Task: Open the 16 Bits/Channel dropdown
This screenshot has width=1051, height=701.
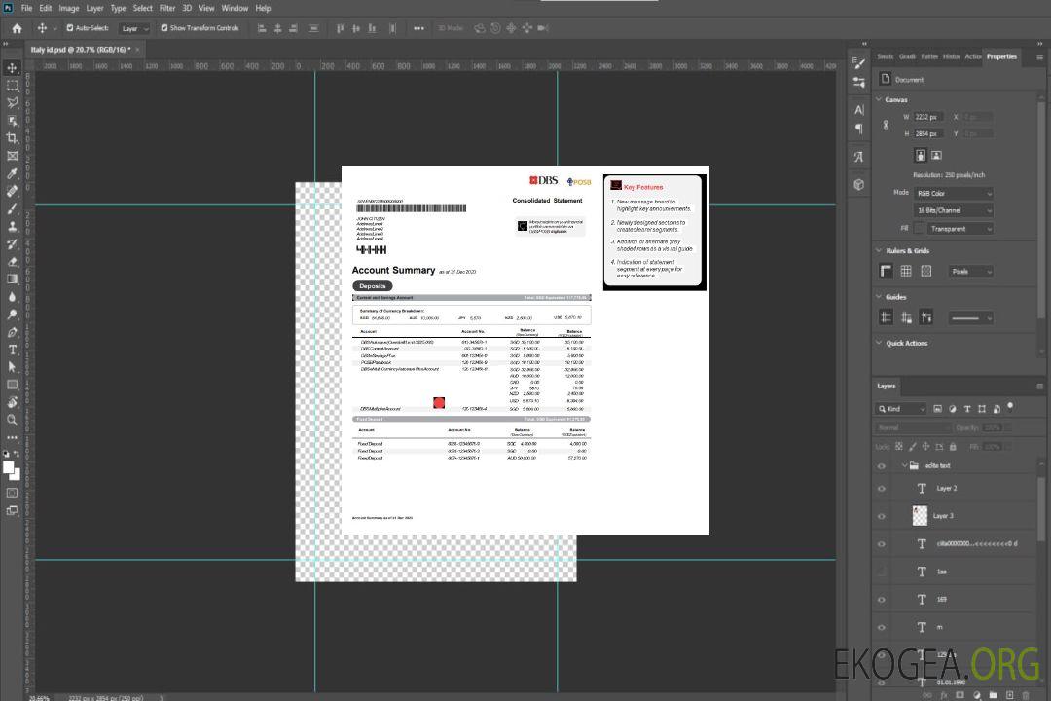Action: pos(954,210)
